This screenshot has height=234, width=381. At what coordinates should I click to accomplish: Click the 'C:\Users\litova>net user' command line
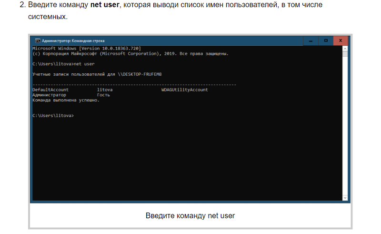point(63,64)
